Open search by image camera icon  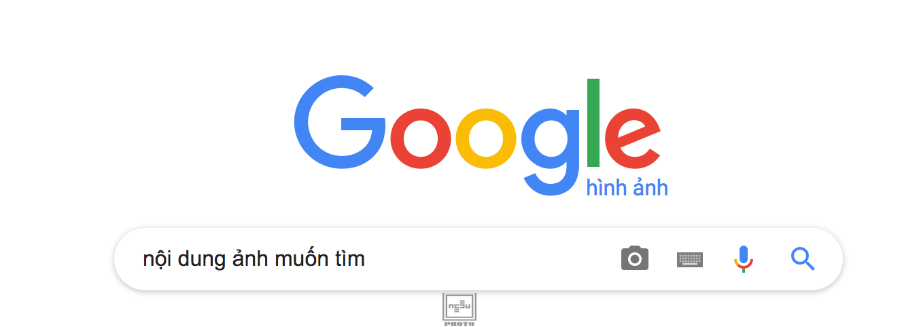coord(634,258)
